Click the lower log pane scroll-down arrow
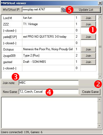This screenshot has height=135, width=103. [99, 126]
